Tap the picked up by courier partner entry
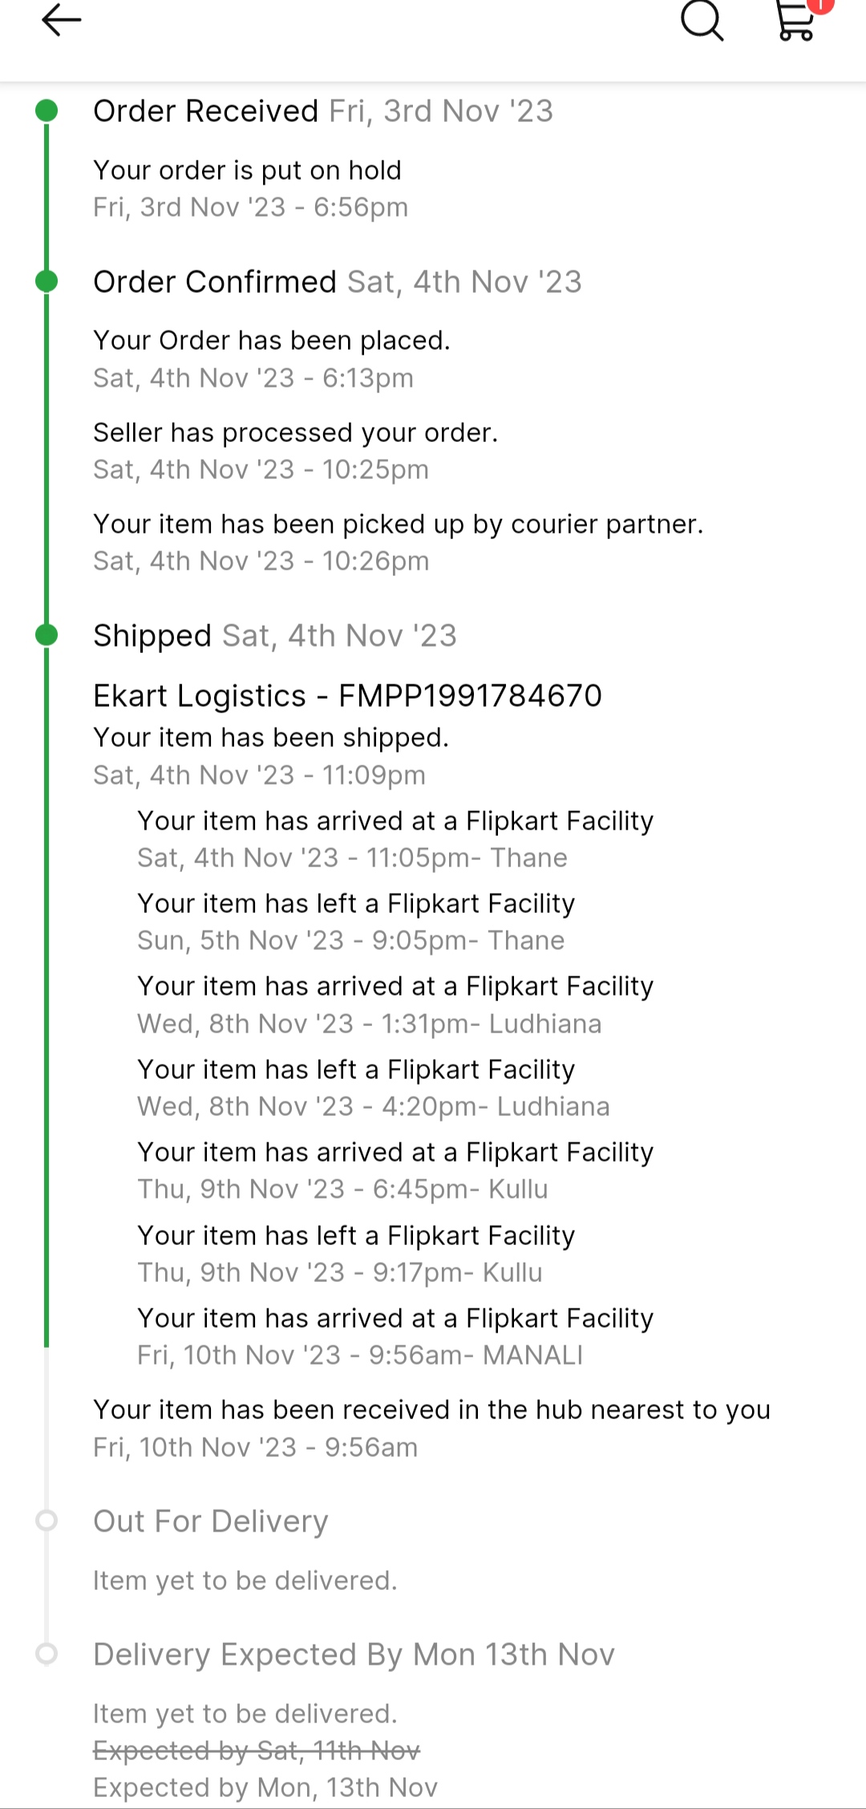 398,524
